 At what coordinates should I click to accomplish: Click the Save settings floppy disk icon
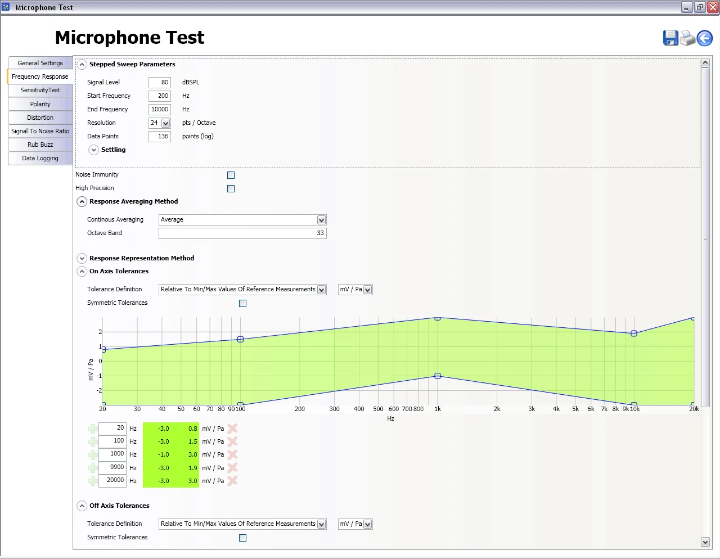coord(670,38)
